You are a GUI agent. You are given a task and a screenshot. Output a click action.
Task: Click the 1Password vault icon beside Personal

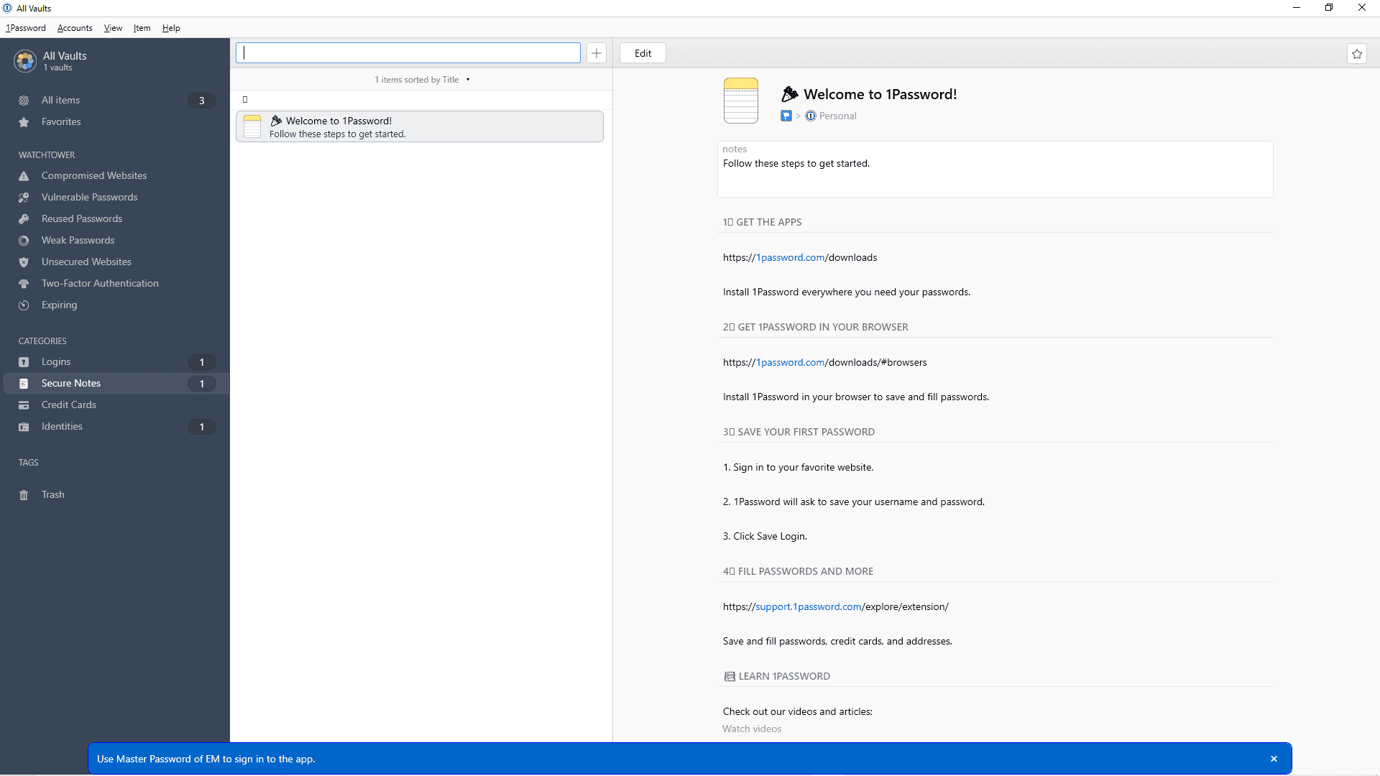pyautogui.click(x=811, y=116)
